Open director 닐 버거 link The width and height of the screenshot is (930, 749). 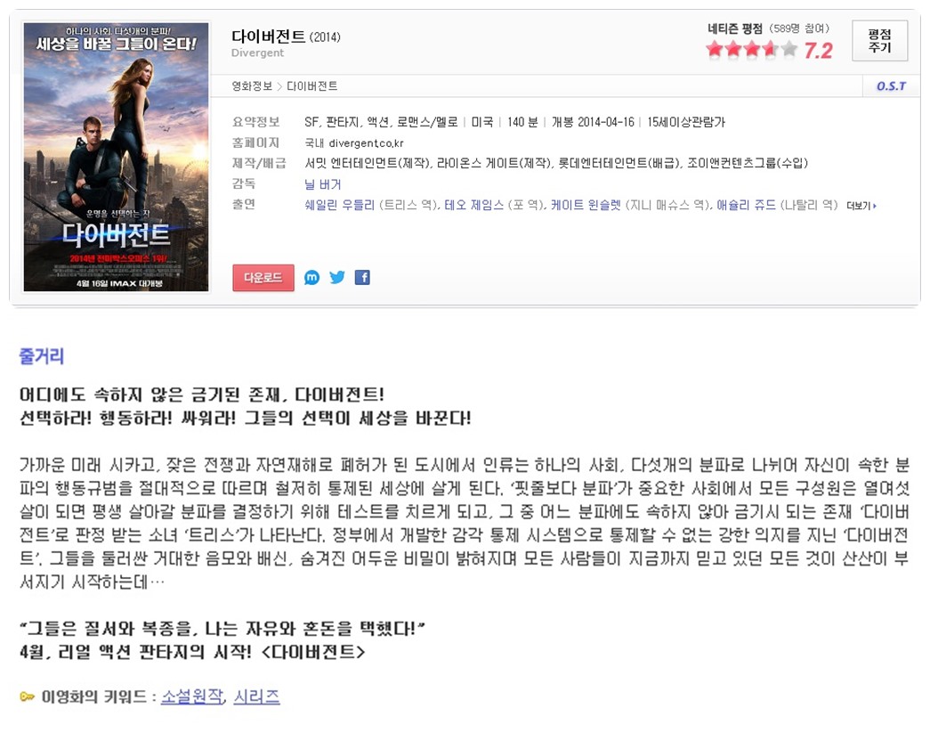(x=323, y=184)
